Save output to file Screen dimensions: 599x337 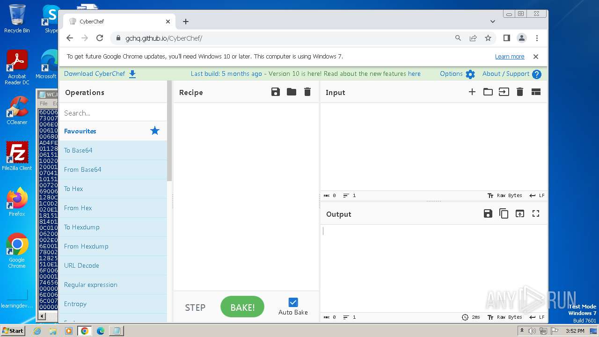[488, 214]
